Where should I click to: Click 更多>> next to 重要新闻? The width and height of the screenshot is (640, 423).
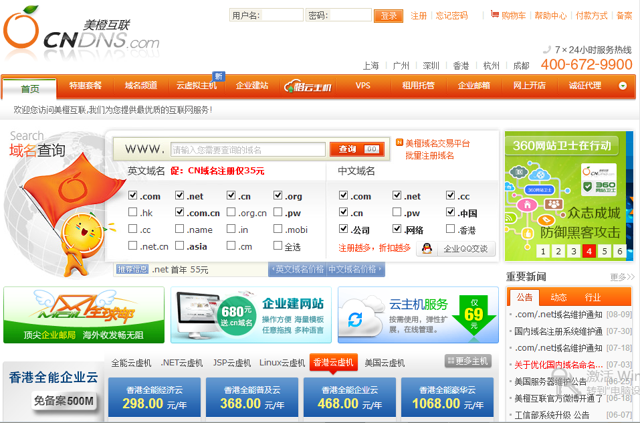coord(622,277)
